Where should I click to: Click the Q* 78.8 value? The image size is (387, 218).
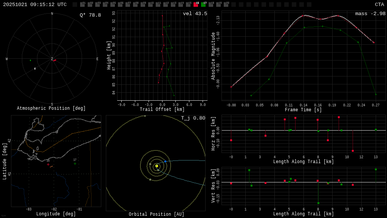90,15
